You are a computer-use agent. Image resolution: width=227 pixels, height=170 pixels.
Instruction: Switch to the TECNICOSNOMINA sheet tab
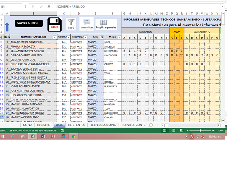pyautogui.click(x=103, y=125)
